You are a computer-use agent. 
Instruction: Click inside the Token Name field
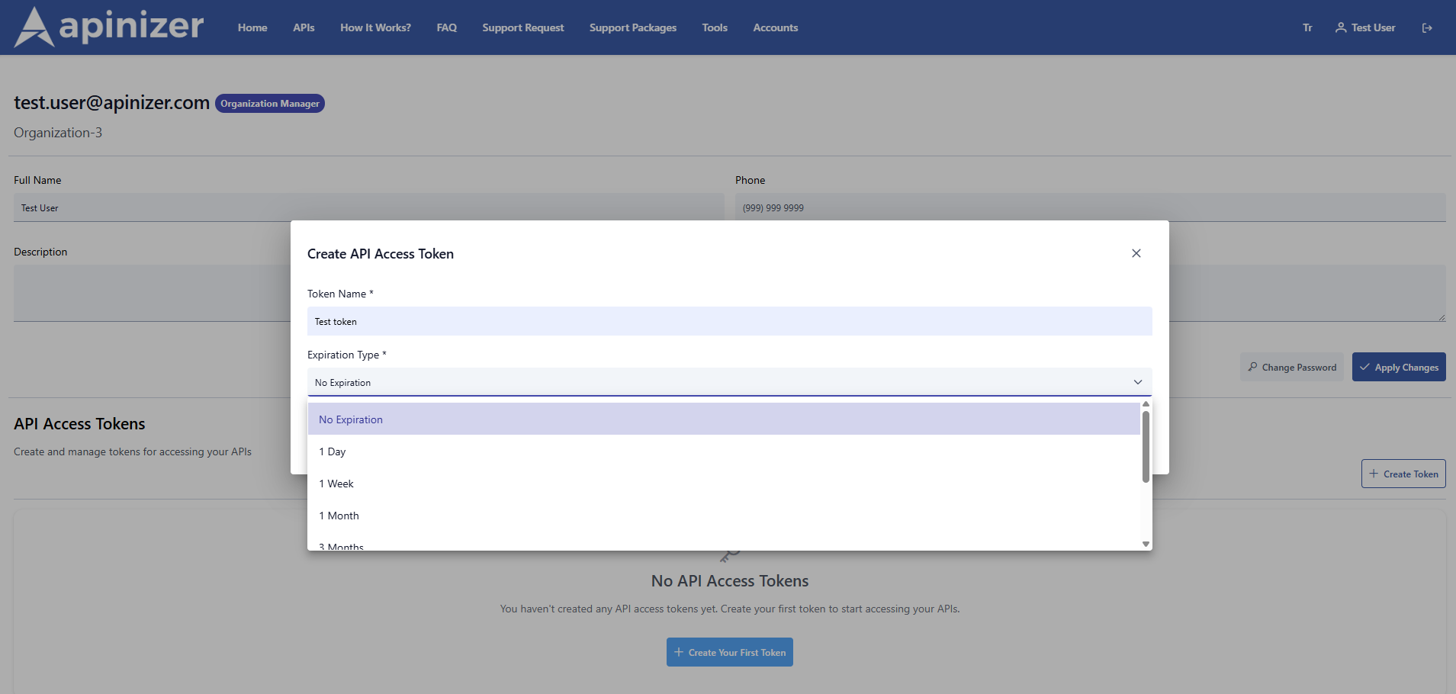coord(728,321)
